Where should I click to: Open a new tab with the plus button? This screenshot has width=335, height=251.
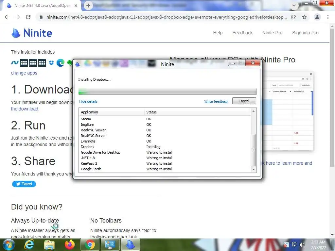88,6
